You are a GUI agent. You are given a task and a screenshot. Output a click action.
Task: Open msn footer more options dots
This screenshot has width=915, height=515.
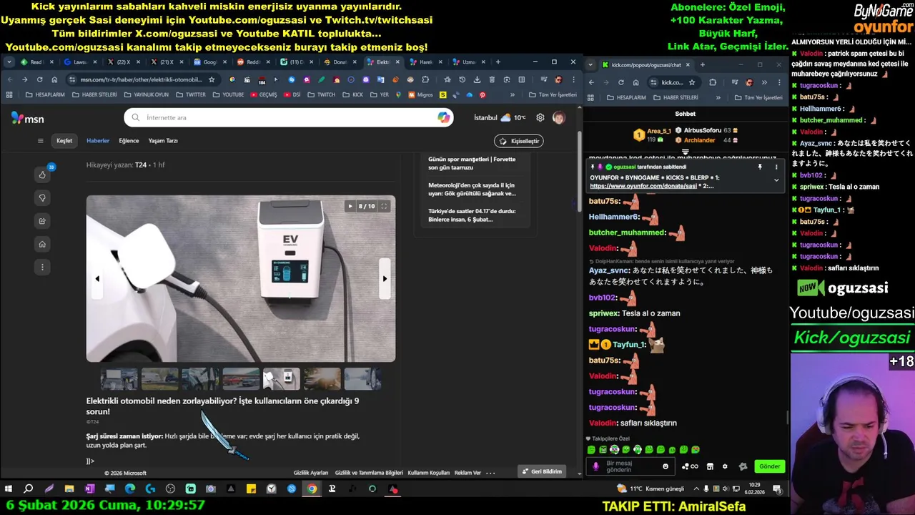tap(490, 473)
